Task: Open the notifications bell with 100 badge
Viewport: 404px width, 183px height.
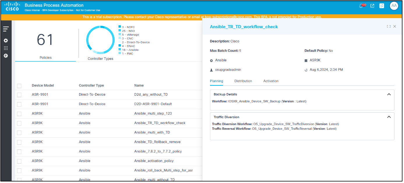Action: 362,6
